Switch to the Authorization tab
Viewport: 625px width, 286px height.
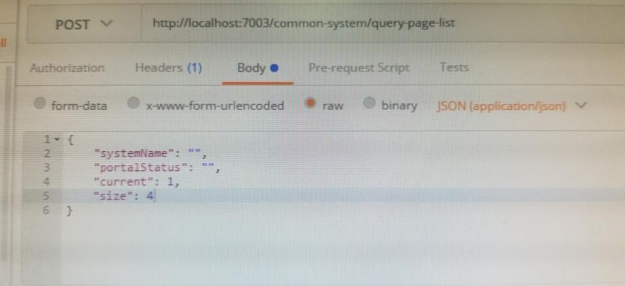(67, 67)
